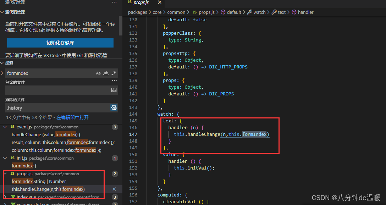Viewport: 386px width, 205px height.
Task: Expand index.vue search results group
Action: point(5,197)
